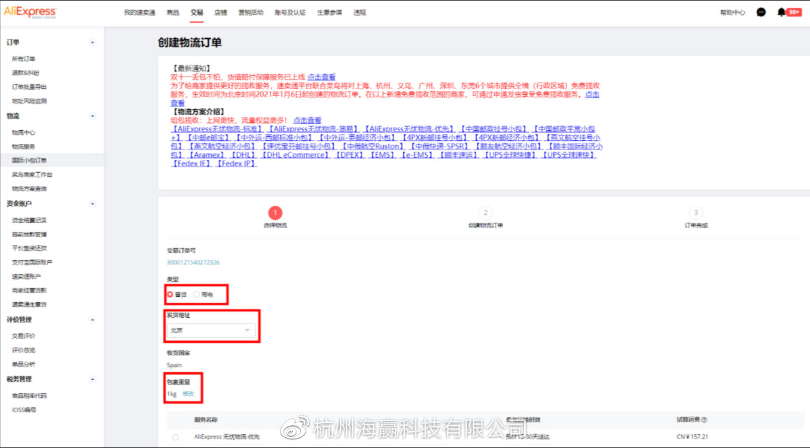The width and height of the screenshot is (810, 448).
Task: Collapse the 税务管理 sidebar section
Action: pos(92,379)
